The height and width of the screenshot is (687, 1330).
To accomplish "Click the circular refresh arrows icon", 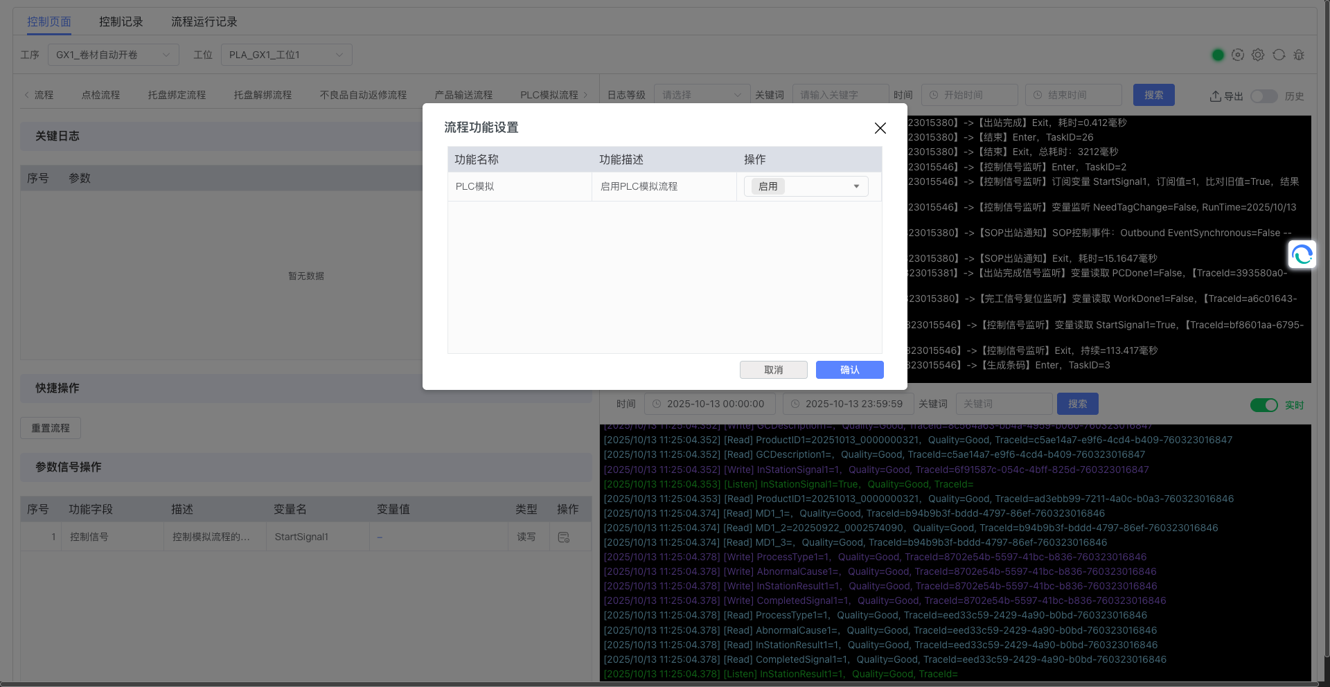I will click(x=1279, y=55).
